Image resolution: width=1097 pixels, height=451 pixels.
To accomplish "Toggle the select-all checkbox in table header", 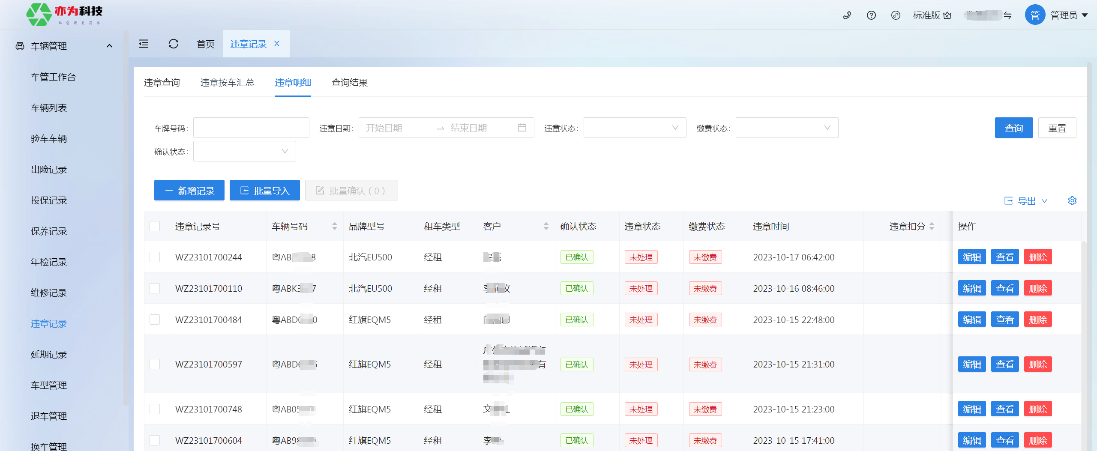I will [x=155, y=226].
